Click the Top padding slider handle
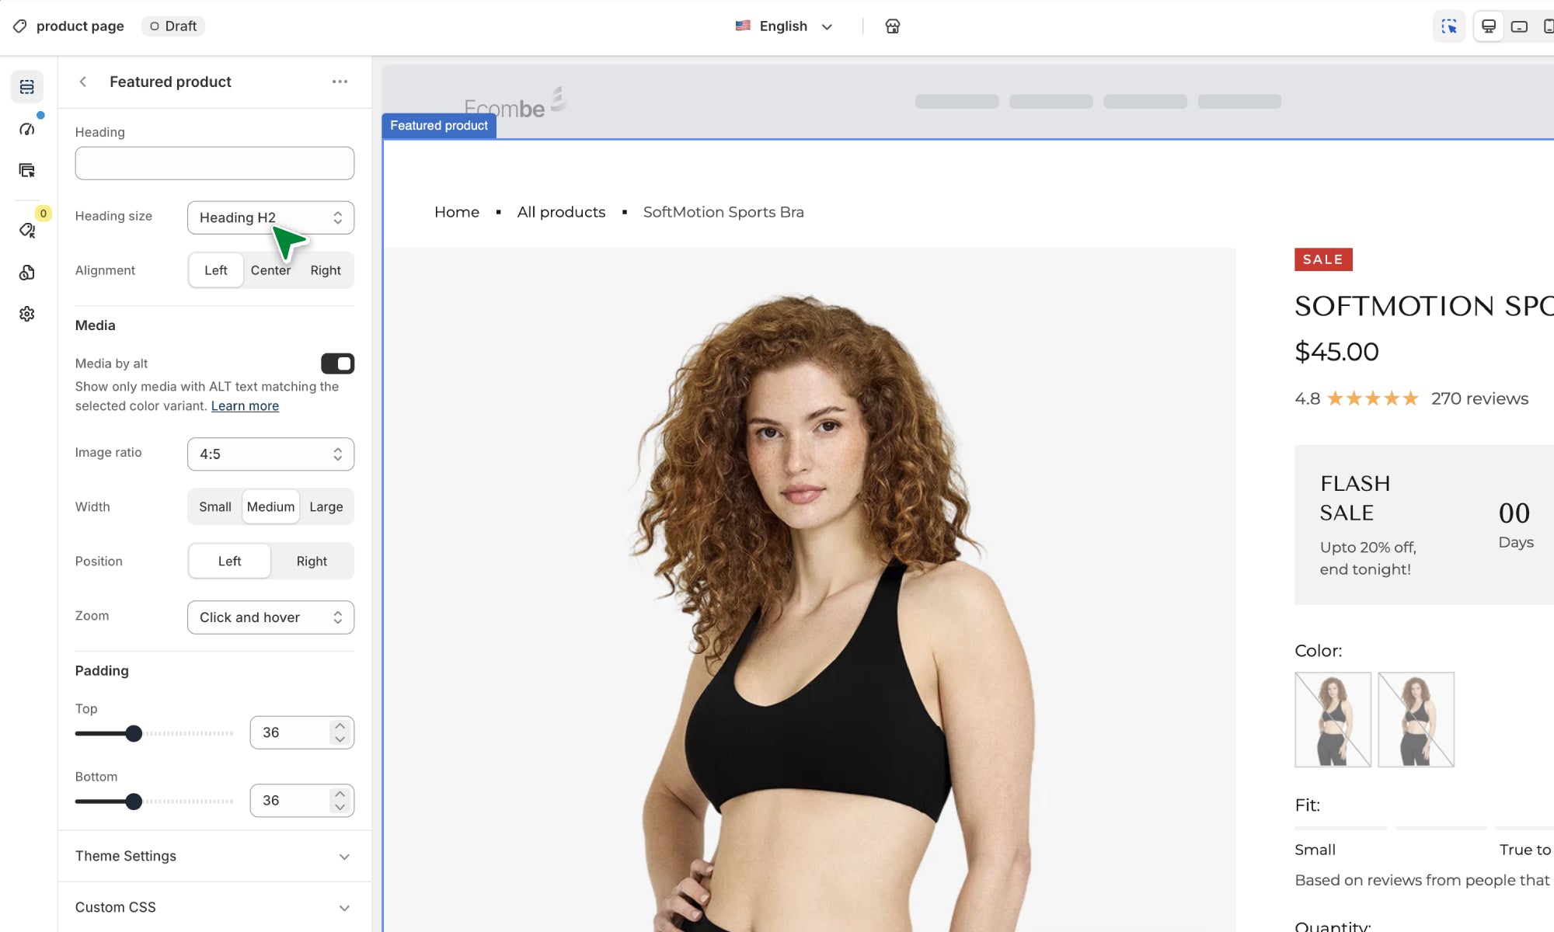Viewport: 1554px width, 932px height. coord(134,733)
